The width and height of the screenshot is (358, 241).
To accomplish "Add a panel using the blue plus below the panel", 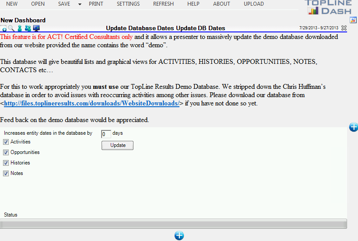I will pyautogui.click(x=179, y=235).
